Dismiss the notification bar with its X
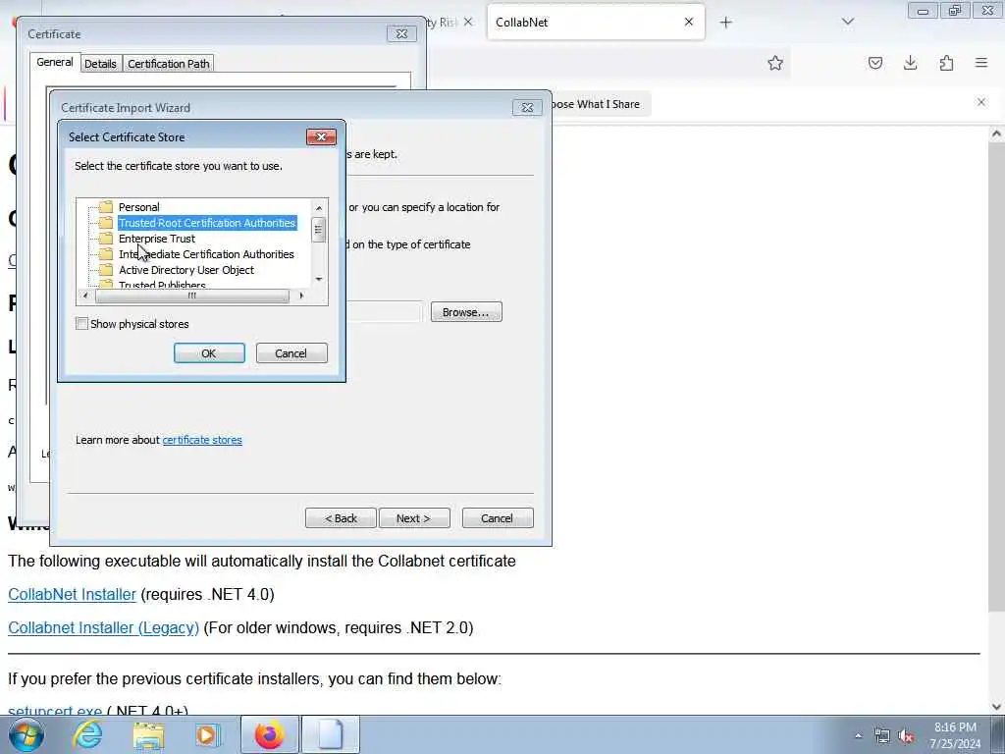The height and width of the screenshot is (754, 1005). tap(981, 102)
